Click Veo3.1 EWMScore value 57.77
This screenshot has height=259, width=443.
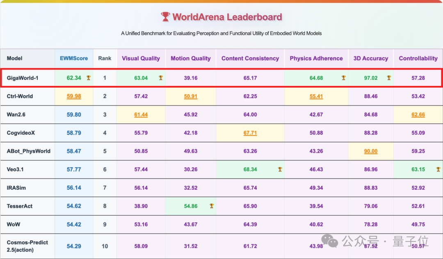point(74,169)
